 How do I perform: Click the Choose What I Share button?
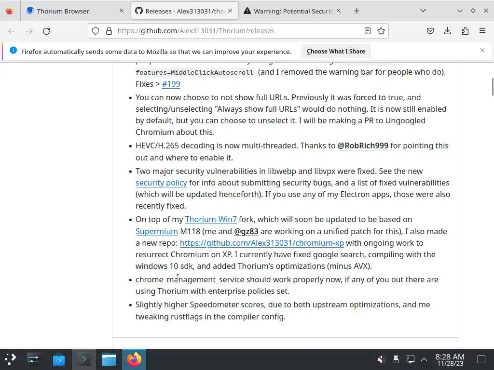336,51
